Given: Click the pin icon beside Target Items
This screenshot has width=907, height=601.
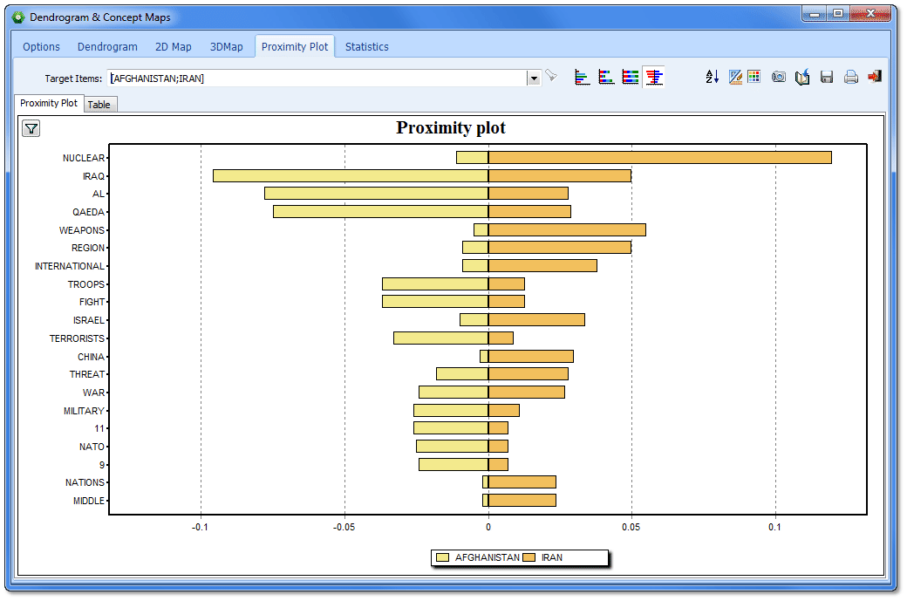Looking at the screenshot, I should [551, 78].
